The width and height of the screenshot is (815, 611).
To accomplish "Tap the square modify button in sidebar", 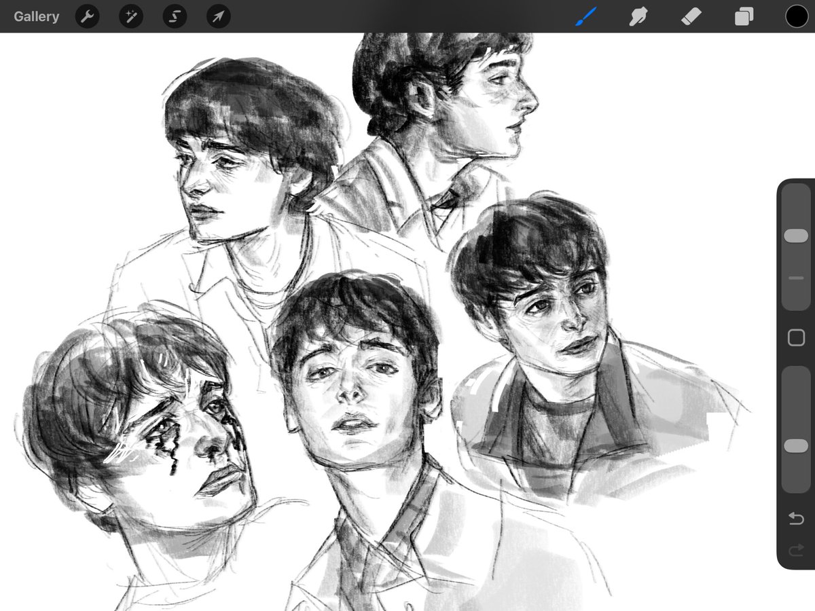I will point(796,338).
